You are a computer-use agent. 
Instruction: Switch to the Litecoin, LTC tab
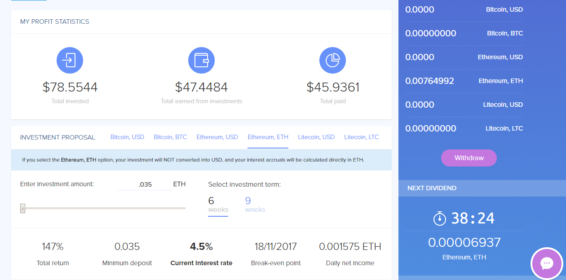tap(362, 137)
